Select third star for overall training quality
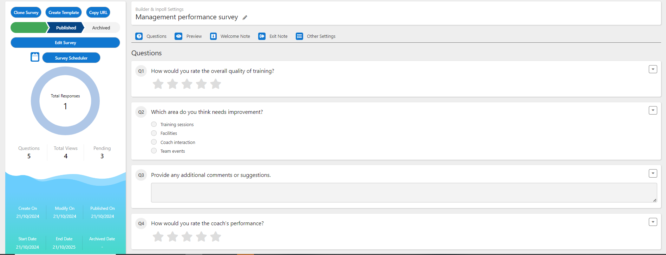 [x=187, y=84]
